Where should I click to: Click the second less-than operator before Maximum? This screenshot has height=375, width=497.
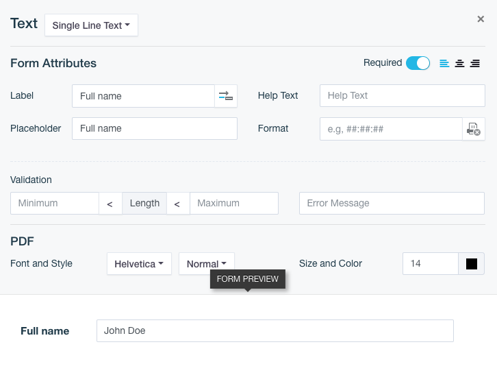click(x=177, y=204)
